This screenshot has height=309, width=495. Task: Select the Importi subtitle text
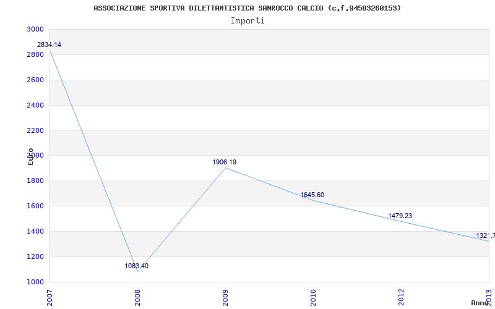(x=247, y=21)
